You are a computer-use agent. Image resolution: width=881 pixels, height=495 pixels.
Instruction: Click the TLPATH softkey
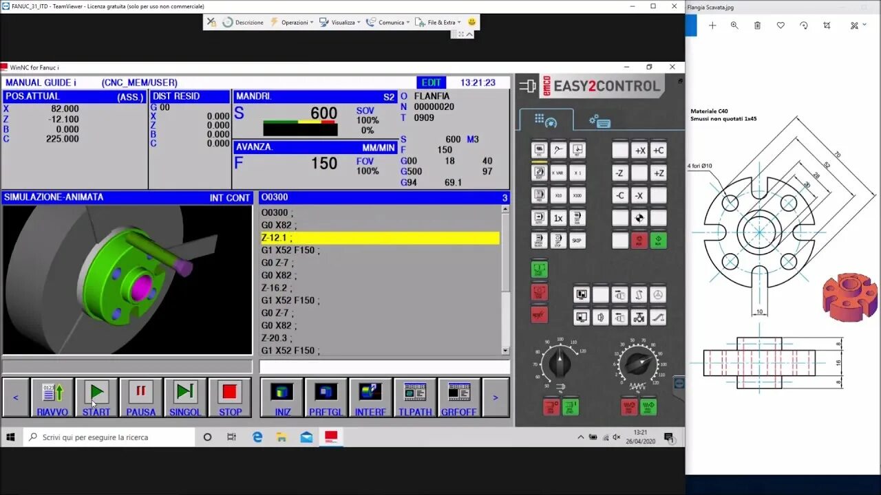click(x=415, y=398)
